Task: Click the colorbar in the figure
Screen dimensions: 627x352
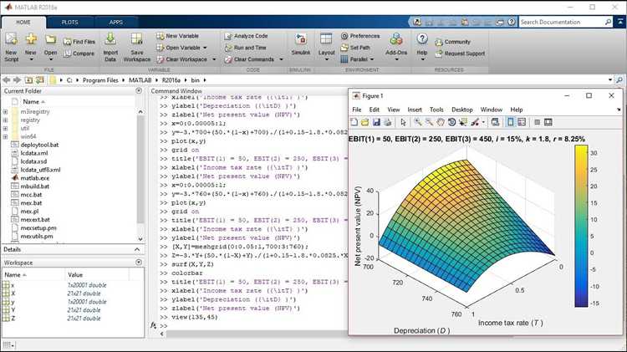Action: pos(581,226)
